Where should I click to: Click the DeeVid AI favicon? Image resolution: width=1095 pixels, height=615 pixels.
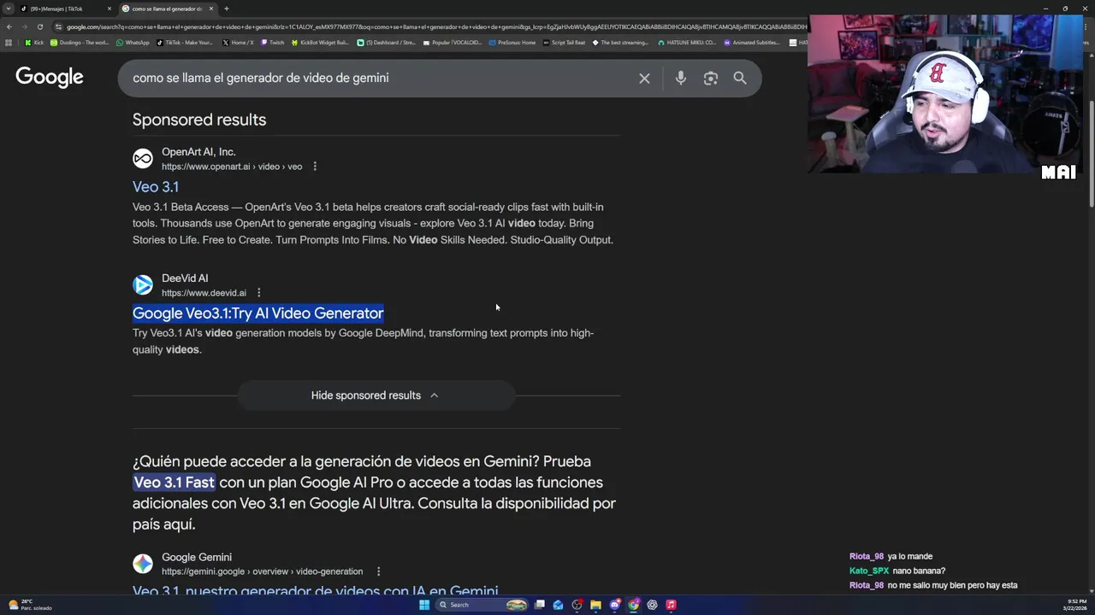click(x=143, y=284)
